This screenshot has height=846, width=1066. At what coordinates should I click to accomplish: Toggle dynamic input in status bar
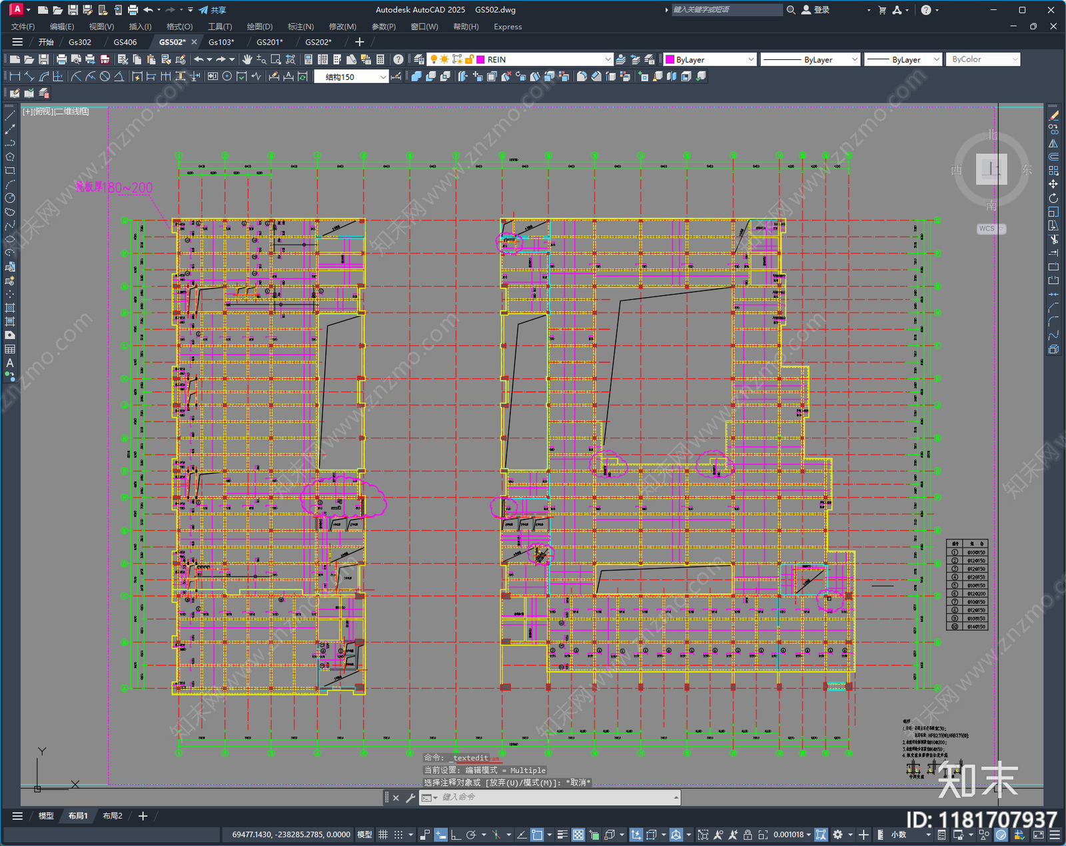tap(440, 835)
